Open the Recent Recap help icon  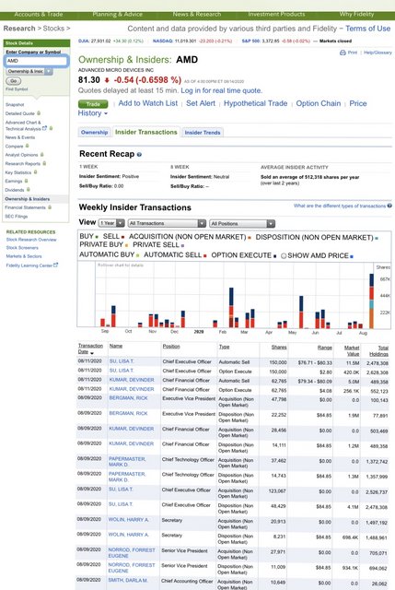click(x=139, y=155)
